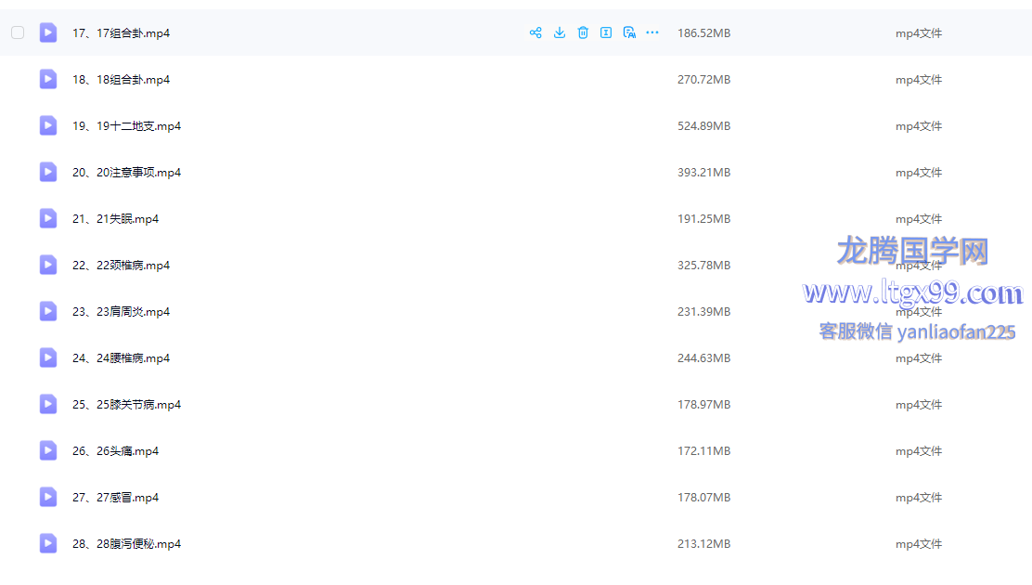1032x585 pixels.
Task: Click the rename icon for 17组合卦.mp4
Action: click(x=606, y=32)
